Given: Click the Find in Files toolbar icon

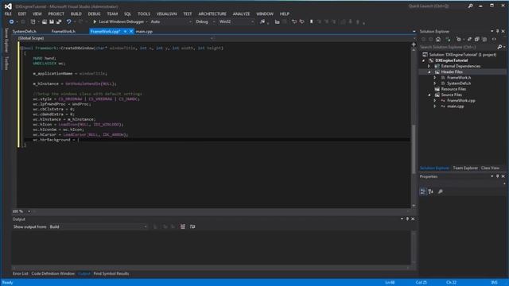Looking at the screenshot, I should (262, 21).
